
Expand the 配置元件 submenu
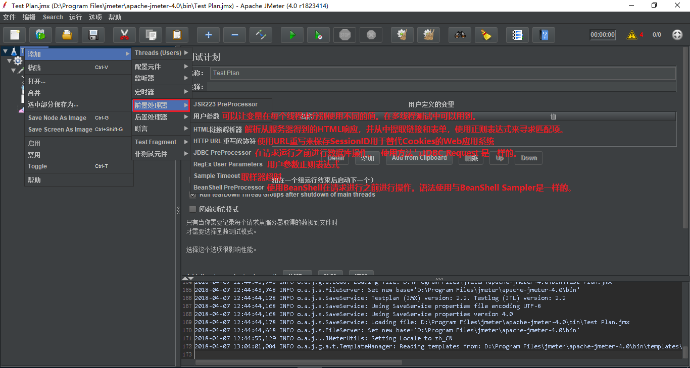click(161, 67)
